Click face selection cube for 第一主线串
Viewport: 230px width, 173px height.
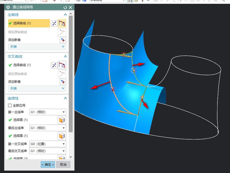[62, 120]
